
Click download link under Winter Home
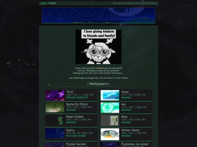[126, 135]
